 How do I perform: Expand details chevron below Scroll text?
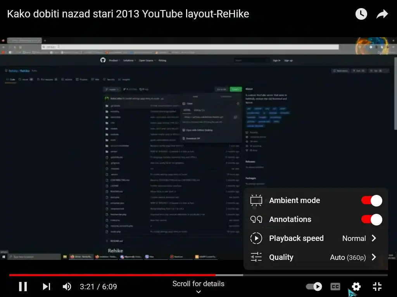coord(198,292)
